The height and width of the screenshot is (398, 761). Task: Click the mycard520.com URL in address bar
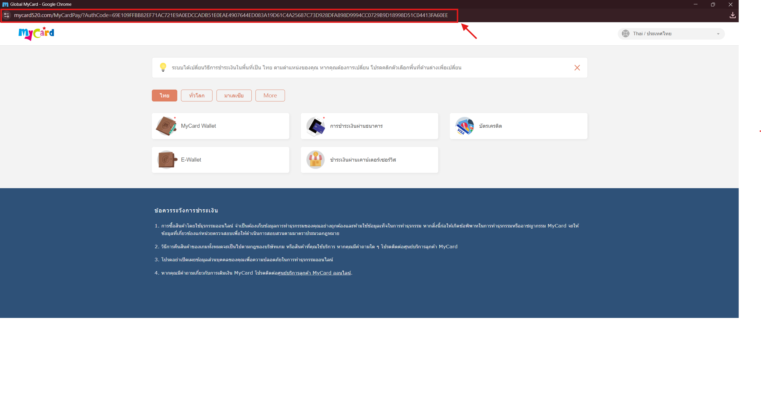(231, 15)
